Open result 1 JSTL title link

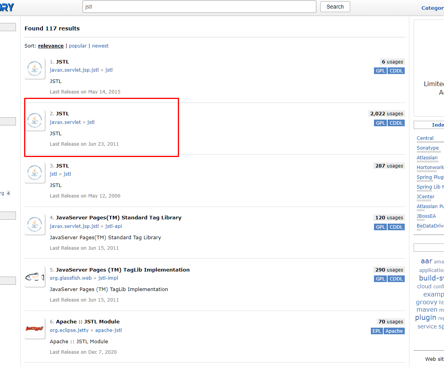62,62
